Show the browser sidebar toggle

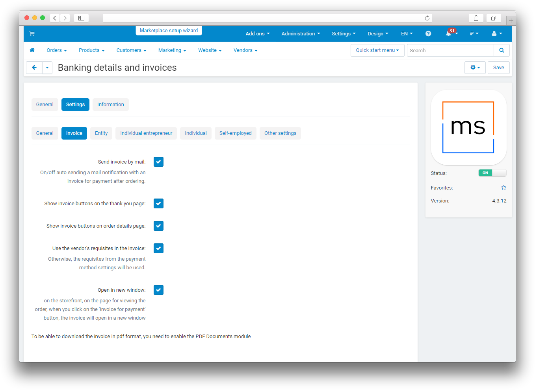81,18
